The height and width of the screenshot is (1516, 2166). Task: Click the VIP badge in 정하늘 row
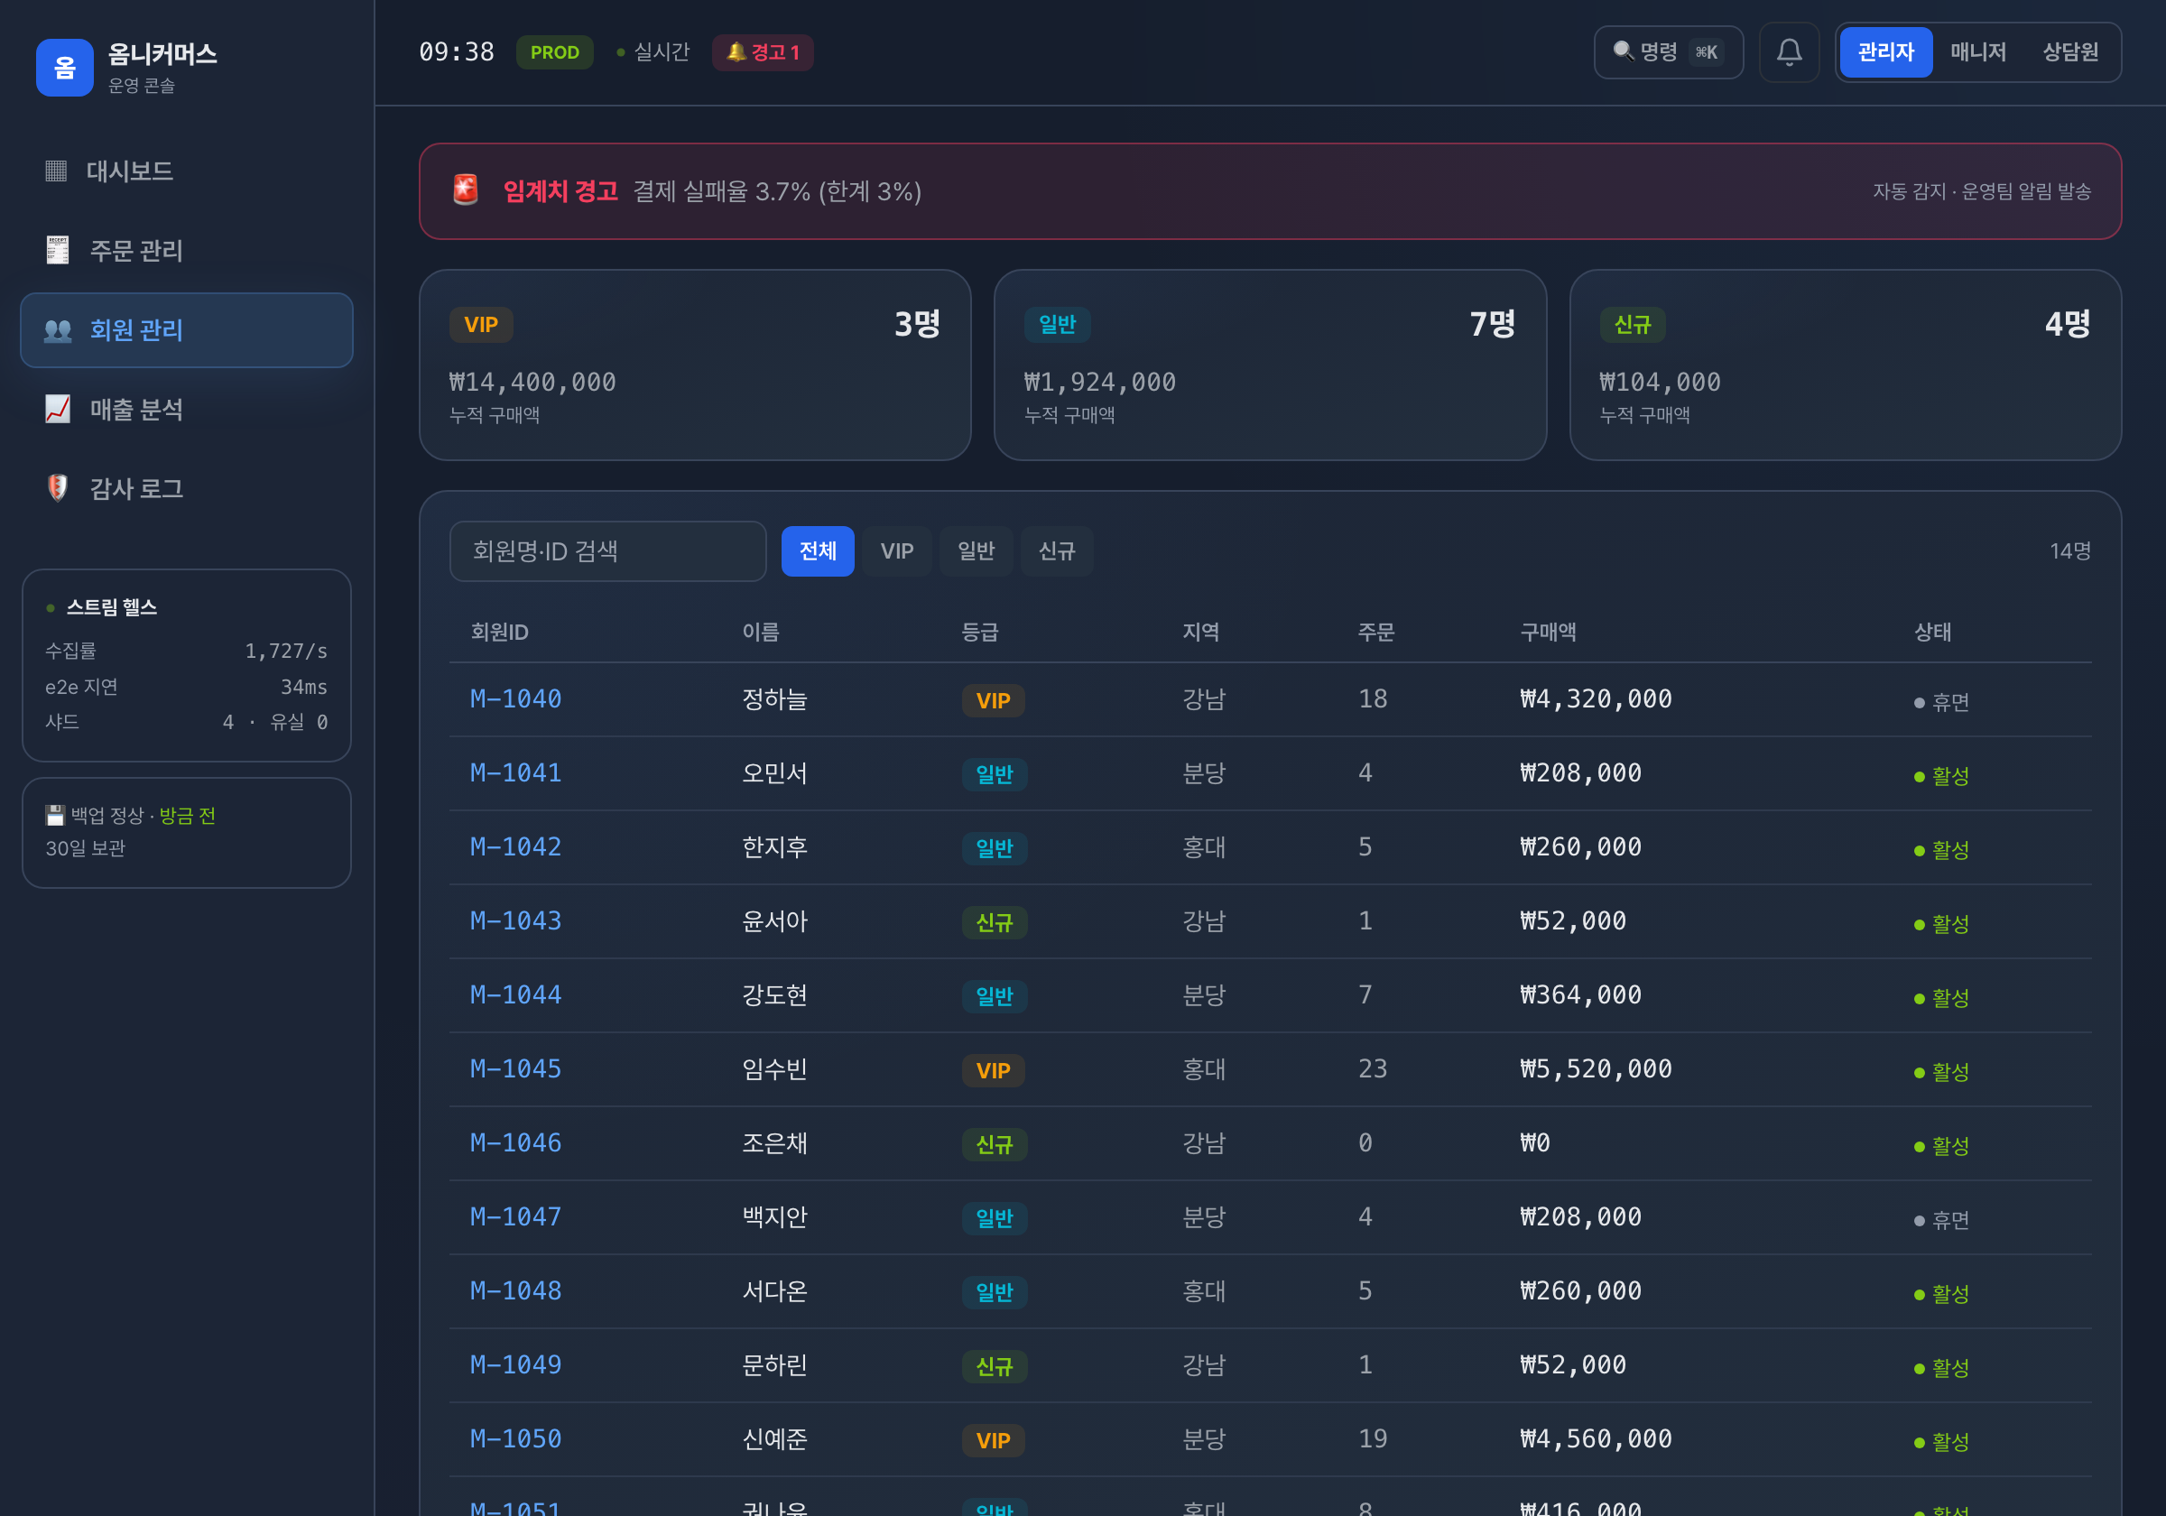coord(994,701)
